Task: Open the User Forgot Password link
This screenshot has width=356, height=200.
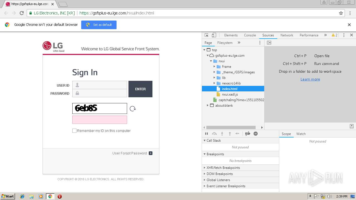Action: tap(130, 153)
